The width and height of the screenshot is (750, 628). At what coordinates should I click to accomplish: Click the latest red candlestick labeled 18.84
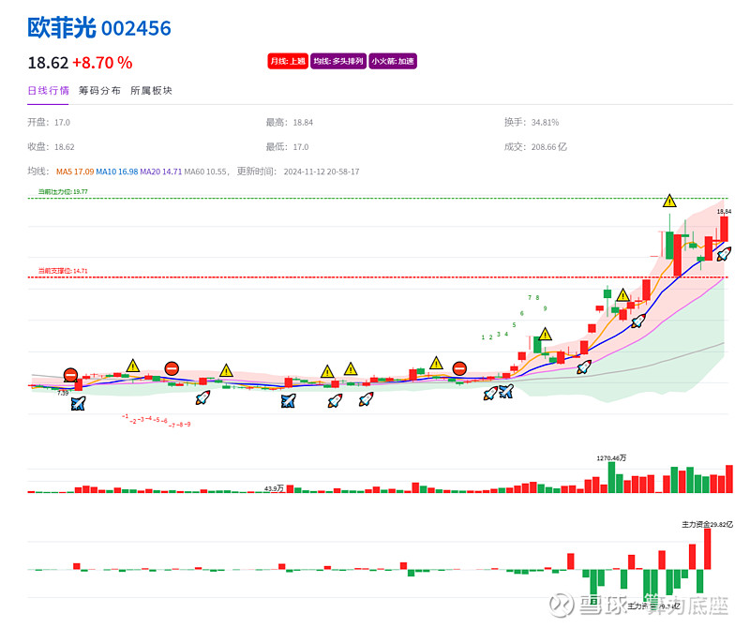(x=724, y=229)
